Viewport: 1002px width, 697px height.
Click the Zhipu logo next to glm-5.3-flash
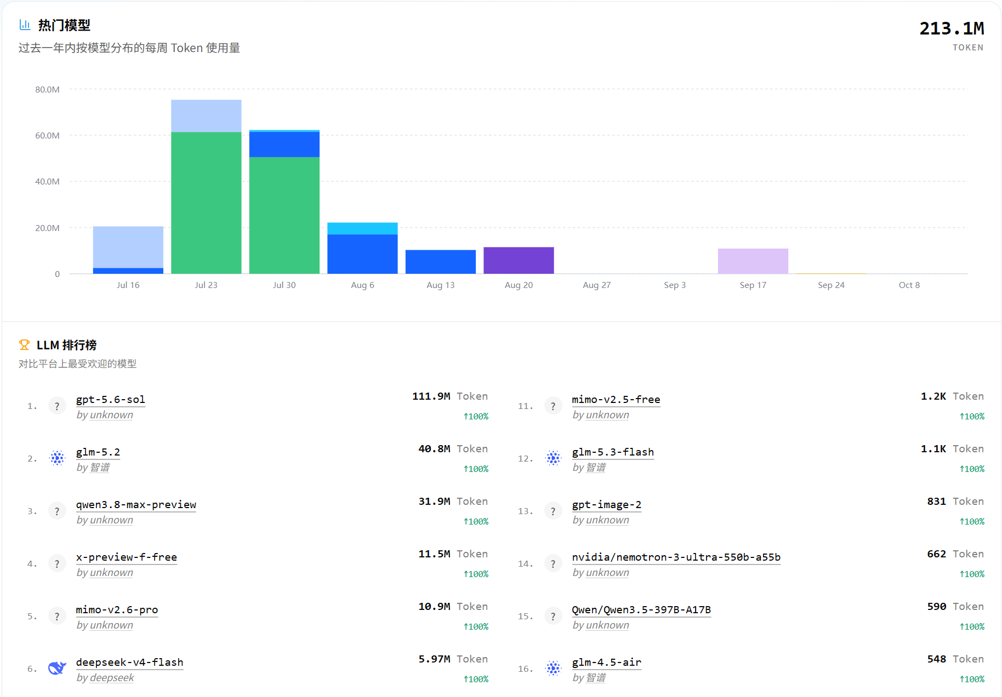coord(553,458)
